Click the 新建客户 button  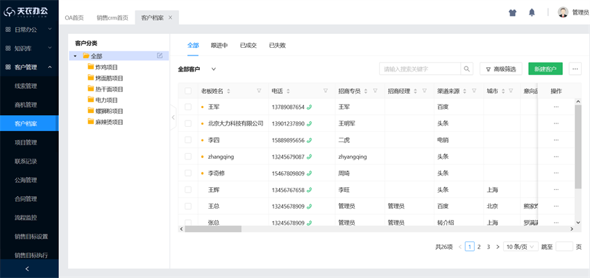[x=545, y=69]
